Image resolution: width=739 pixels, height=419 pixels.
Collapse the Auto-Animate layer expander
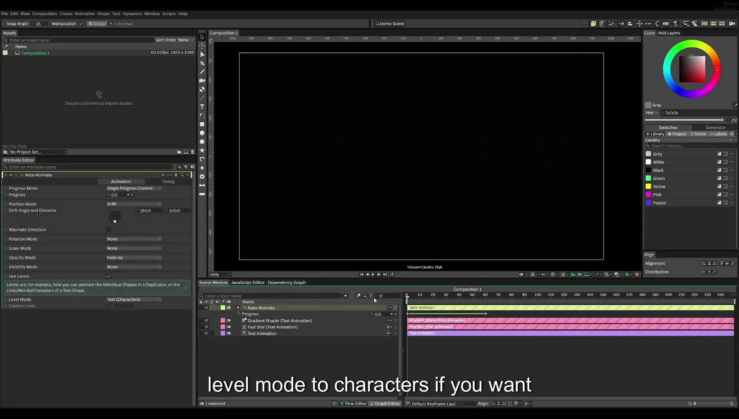pyautogui.click(x=234, y=308)
